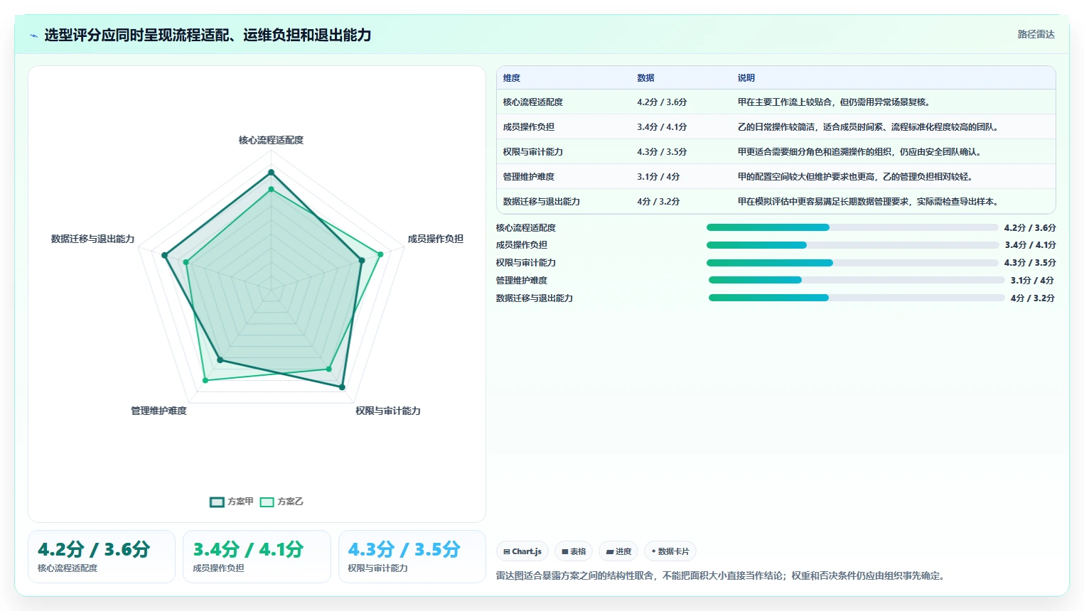Click table value 4.3分 / 3.5分
The height and width of the screenshot is (611, 1084).
pos(662,152)
